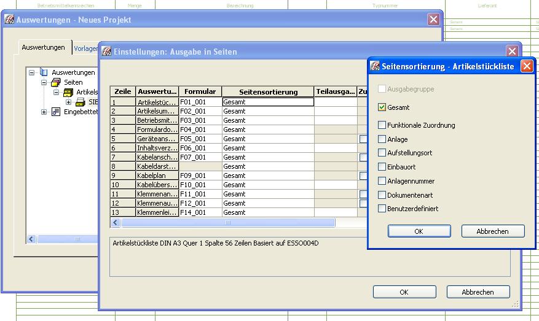Collapse the Artikelstückliste tree node
The image size is (539, 321).
click(x=56, y=92)
